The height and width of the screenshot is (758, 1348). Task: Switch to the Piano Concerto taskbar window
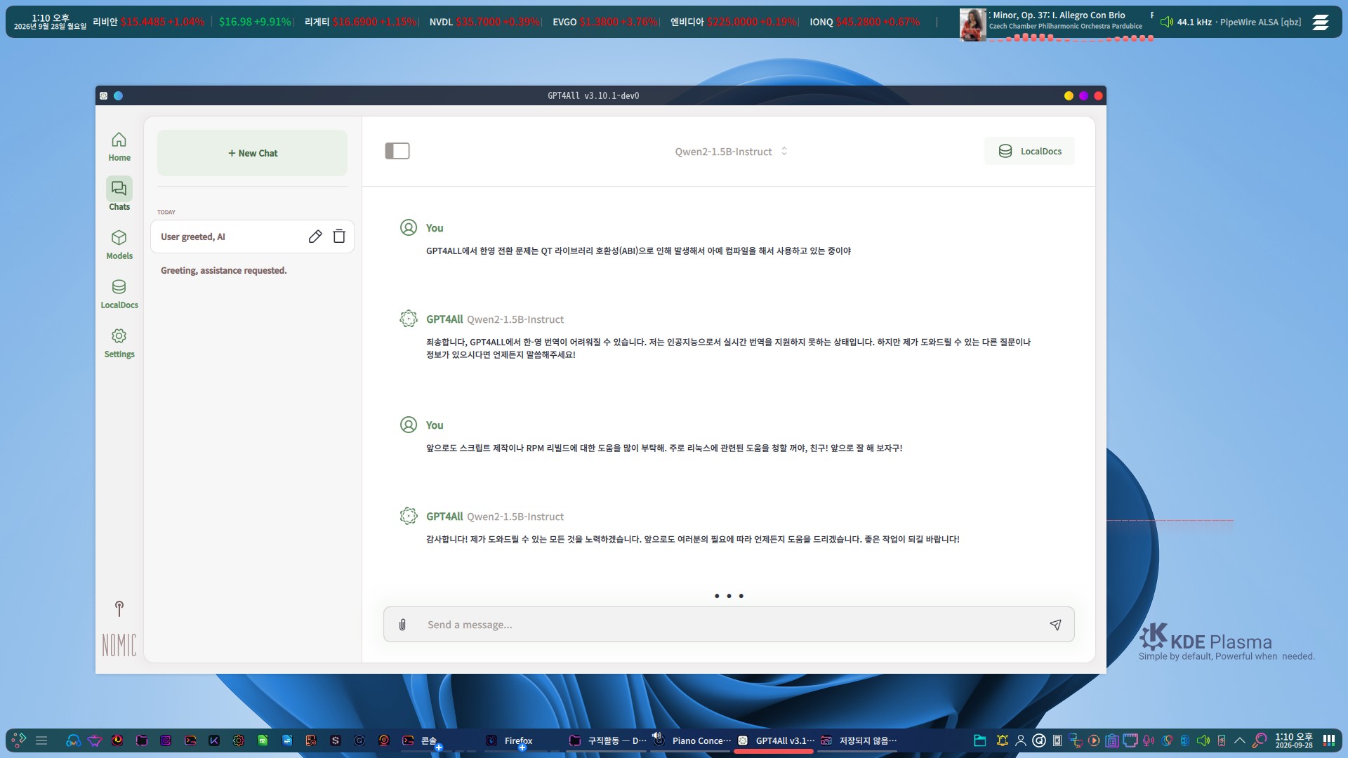pos(692,740)
